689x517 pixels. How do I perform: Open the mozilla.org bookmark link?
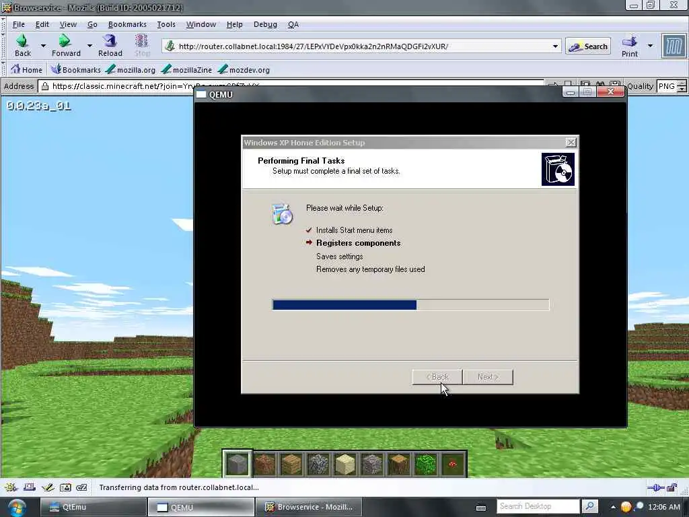click(x=131, y=69)
